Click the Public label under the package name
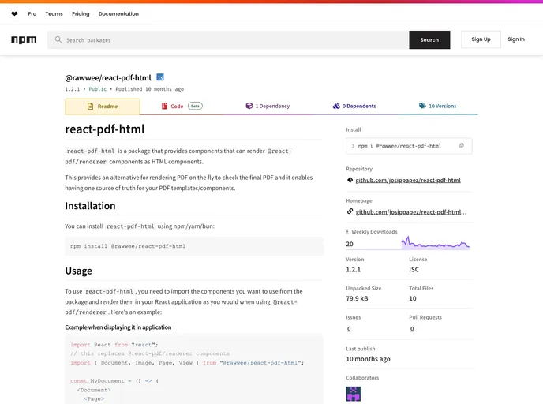 point(98,89)
